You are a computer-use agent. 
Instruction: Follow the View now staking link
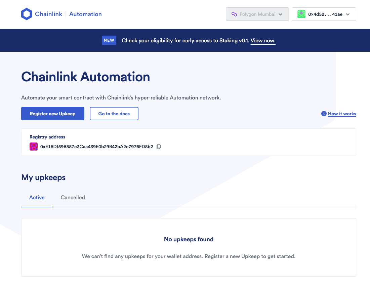point(263,41)
